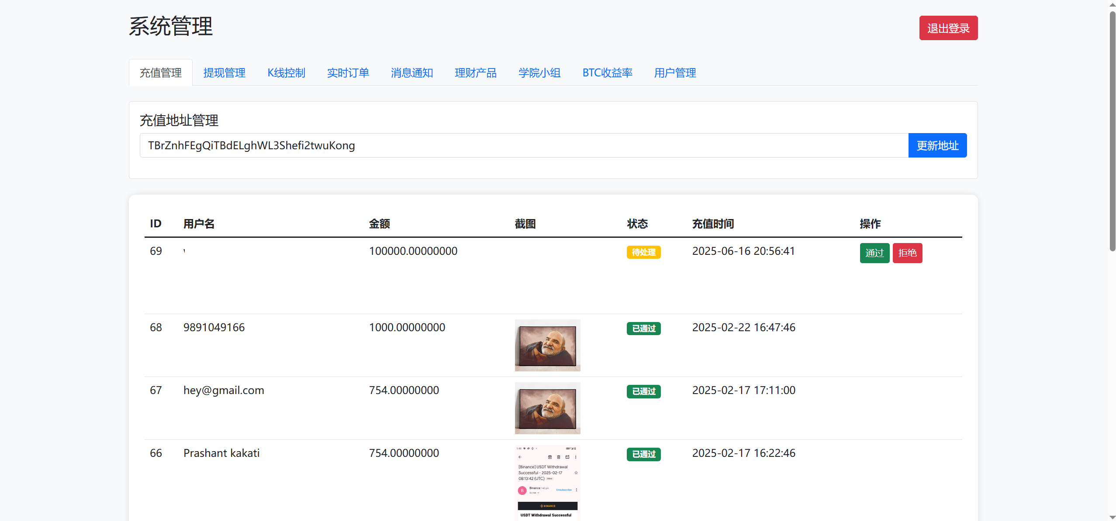Viewport: 1116px width, 521px height.
Task: Open the 消息通知 tab
Action: [411, 73]
